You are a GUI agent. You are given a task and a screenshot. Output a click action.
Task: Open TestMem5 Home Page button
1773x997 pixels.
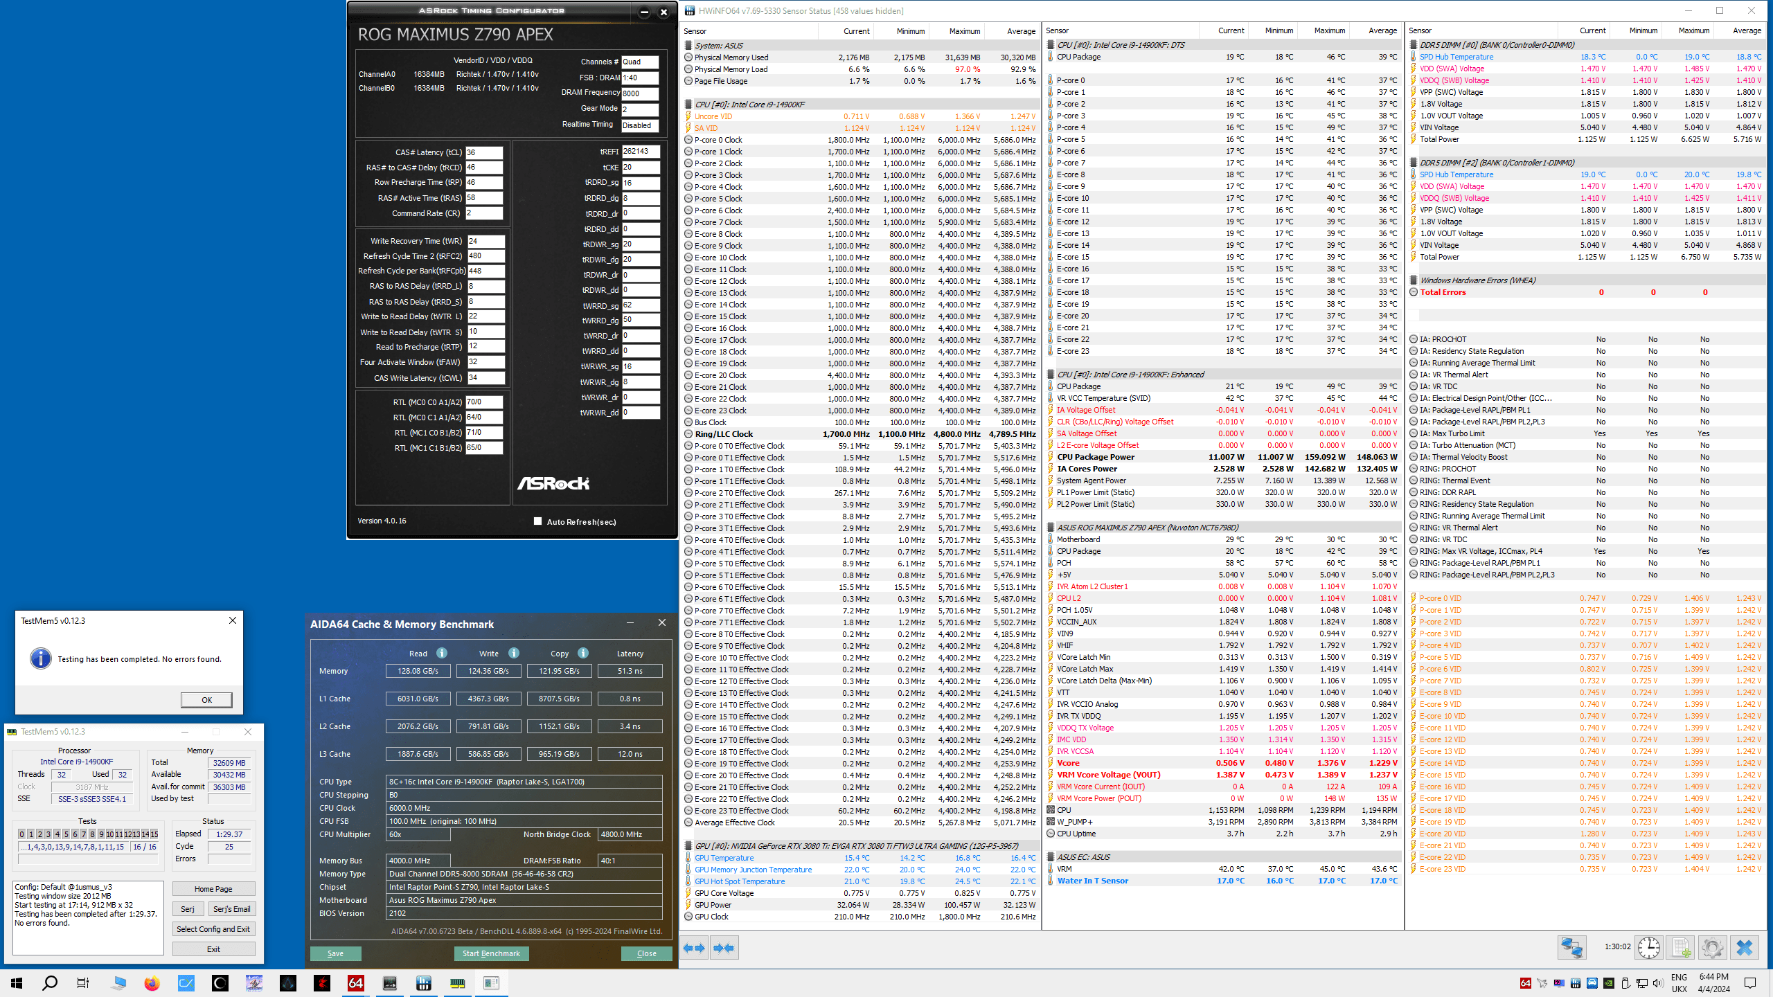pos(213,889)
